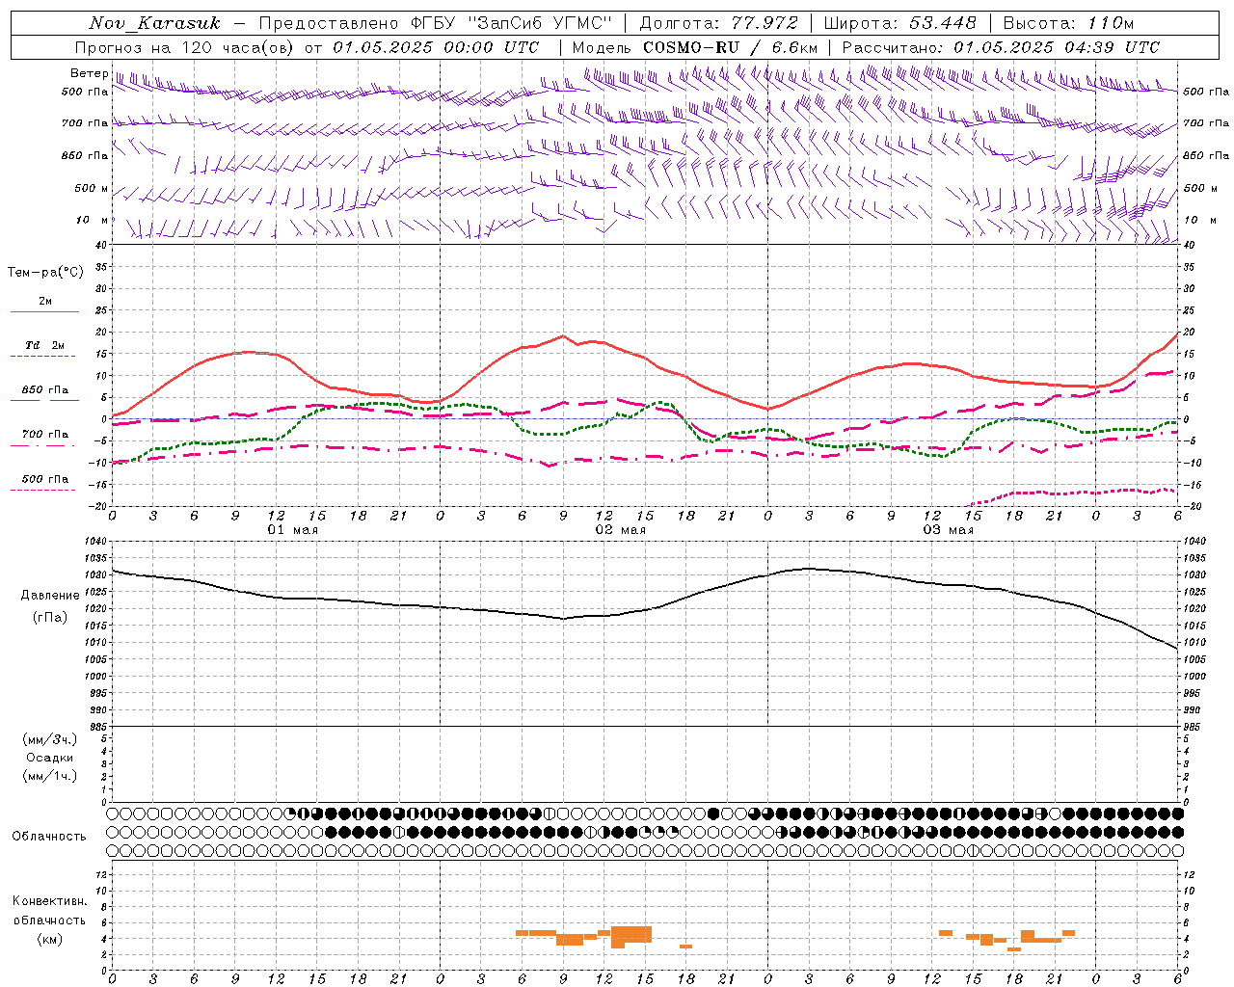
Task: Click the '850 гПа' temperature legend label
Action: click(x=45, y=390)
